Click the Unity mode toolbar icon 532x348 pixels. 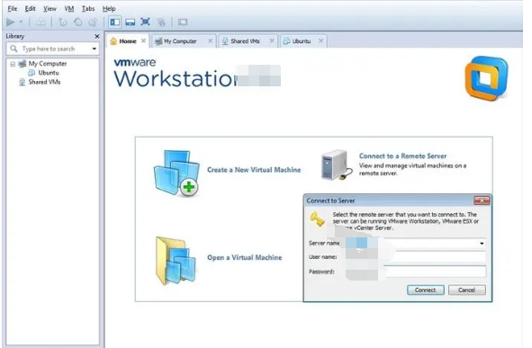pos(161,22)
